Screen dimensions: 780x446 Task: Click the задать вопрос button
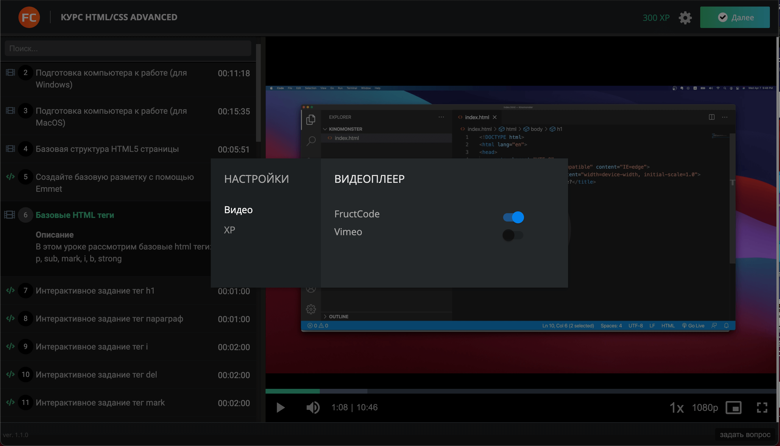click(745, 435)
